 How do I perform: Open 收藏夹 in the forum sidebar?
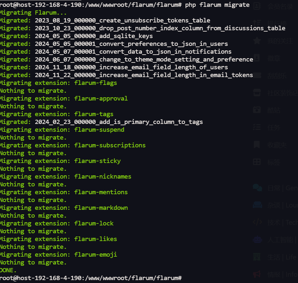277,145
